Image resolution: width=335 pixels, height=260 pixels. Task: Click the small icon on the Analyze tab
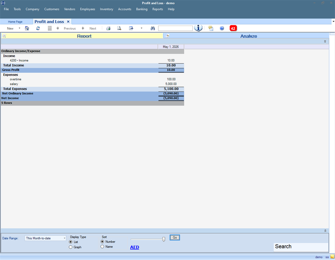pyautogui.click(x=168, y=35)
